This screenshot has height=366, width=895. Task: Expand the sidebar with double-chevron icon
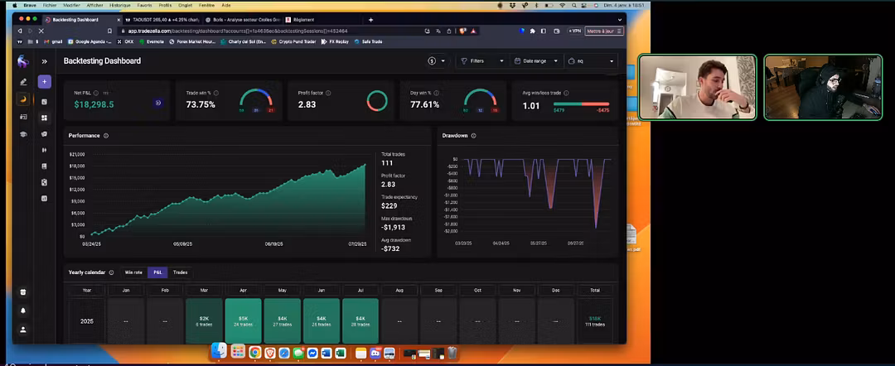coord(45,61)
